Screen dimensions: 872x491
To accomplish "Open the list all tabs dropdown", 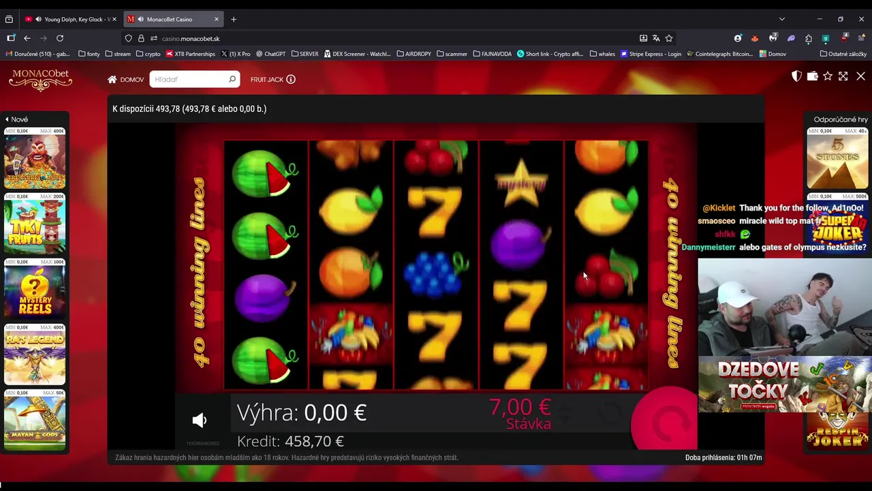I will [x=782, y=19].
